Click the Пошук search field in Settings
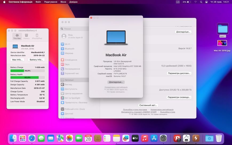Screen dimensions: 232x145 click(74, 29)
